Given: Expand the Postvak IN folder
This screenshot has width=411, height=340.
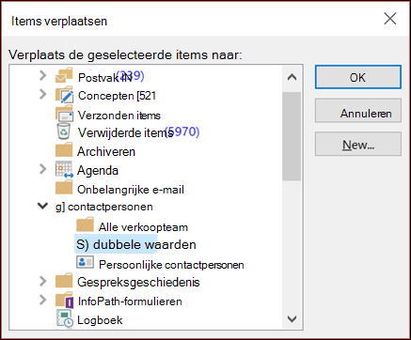Looking at the screenshot, I should pyautogui.click(x=43, y=75).
